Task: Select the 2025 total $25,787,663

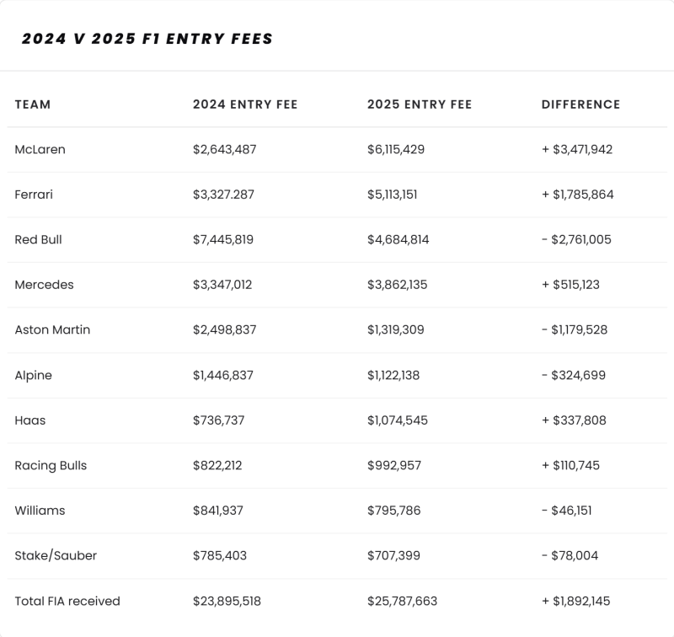Action: 402,601
